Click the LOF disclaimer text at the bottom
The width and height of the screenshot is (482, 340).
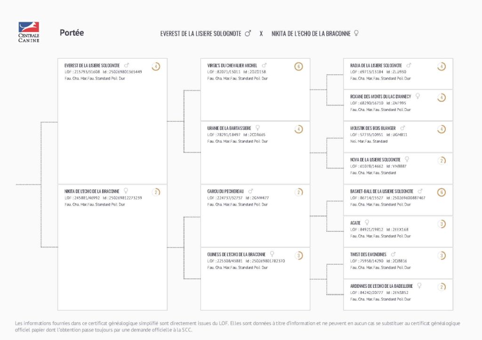point(237,326)
